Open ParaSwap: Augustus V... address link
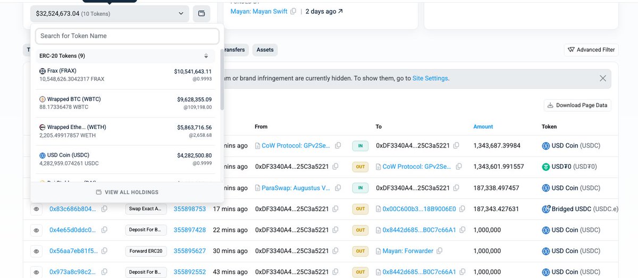 (x=296, y=188)
